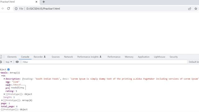Open Performance insights tab

[x=89, y=57]
